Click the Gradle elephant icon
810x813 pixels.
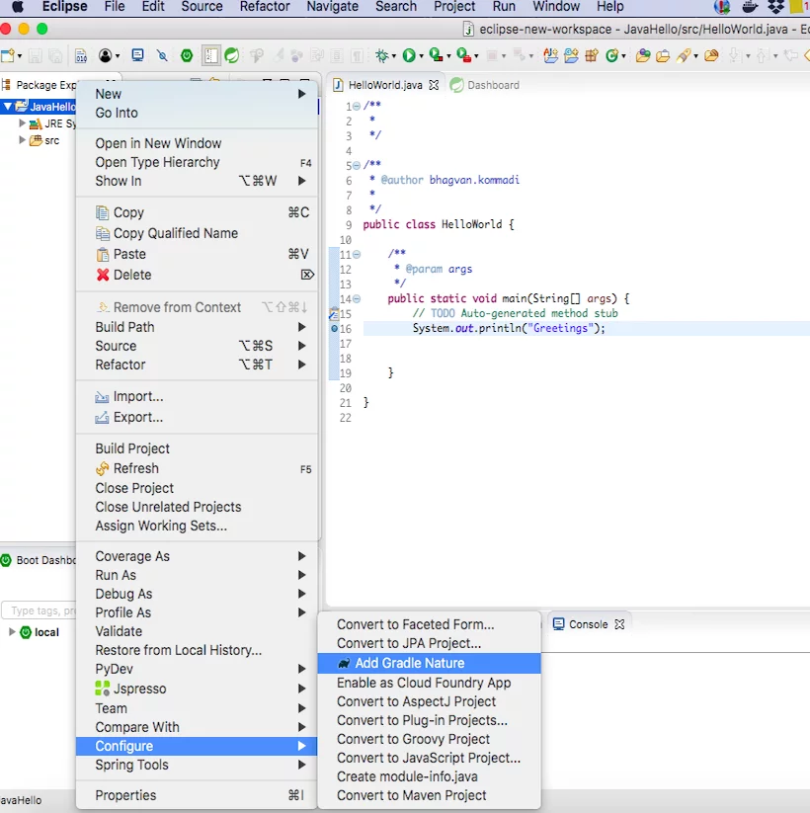pyautogui.click(x=344, y=663)
